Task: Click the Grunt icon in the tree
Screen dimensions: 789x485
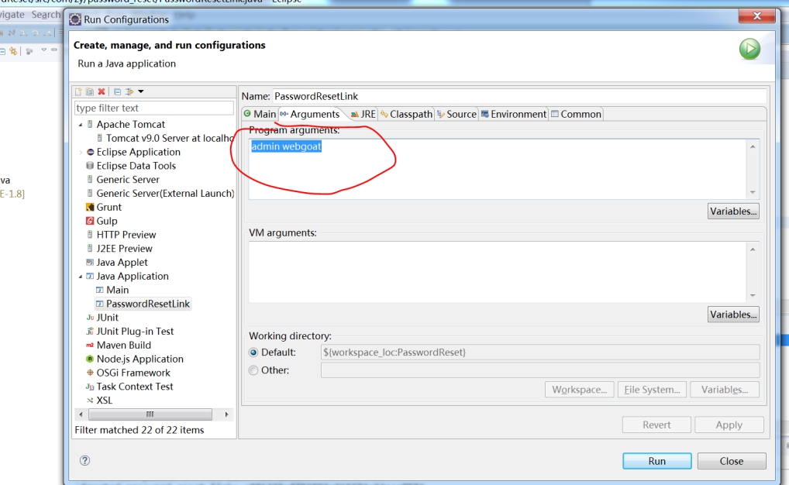Action: click(90, 207)
